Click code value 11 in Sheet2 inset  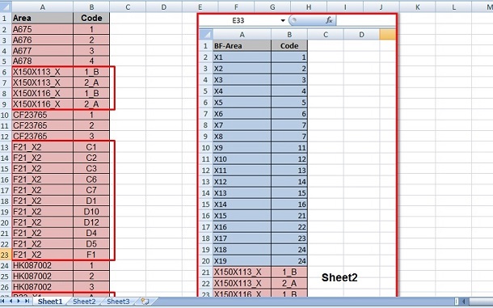[x=289, y=148]
